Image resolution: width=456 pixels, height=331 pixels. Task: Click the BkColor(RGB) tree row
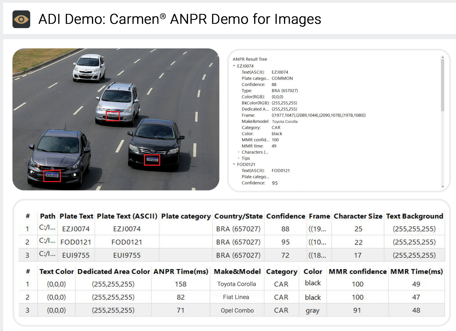coord(269,103)
